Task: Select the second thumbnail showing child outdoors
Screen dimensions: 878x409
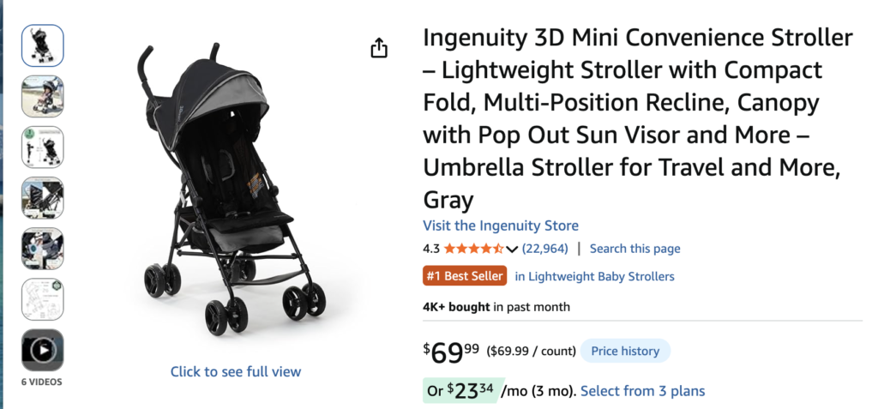Action: [43, 96]
